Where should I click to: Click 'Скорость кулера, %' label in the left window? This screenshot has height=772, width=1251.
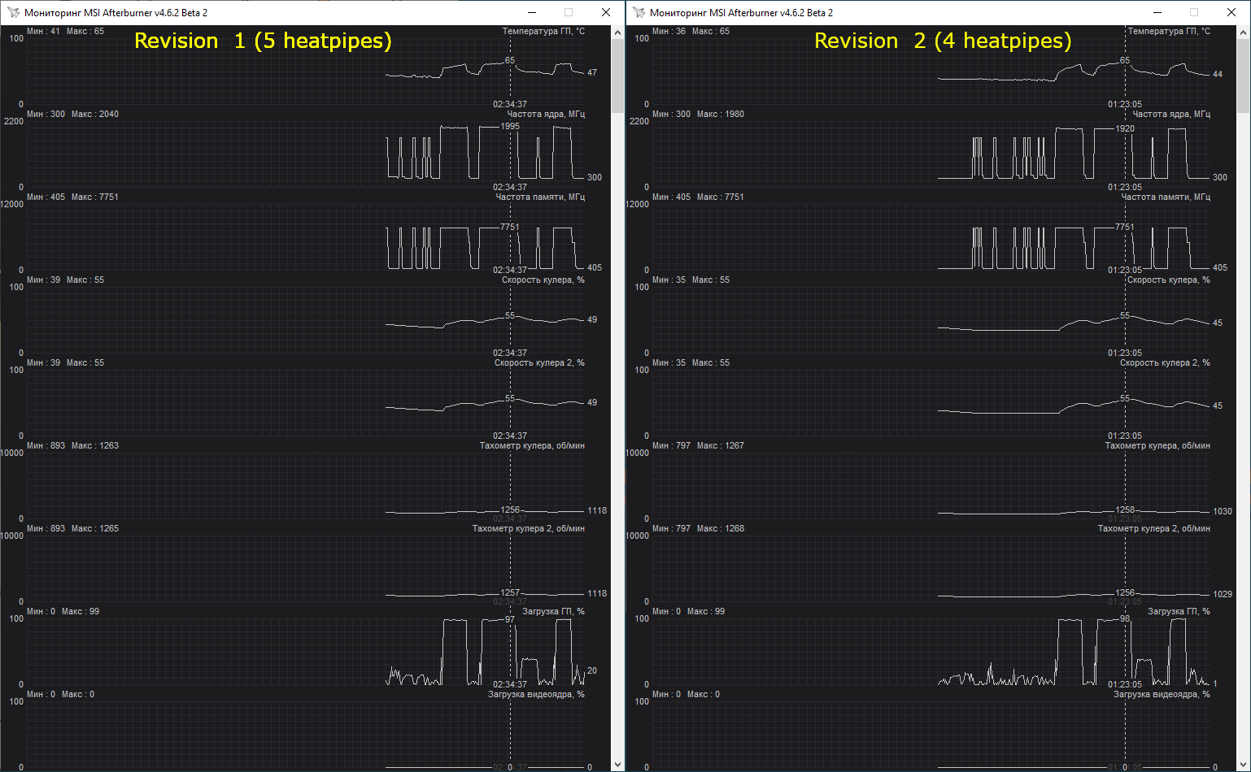543,280
